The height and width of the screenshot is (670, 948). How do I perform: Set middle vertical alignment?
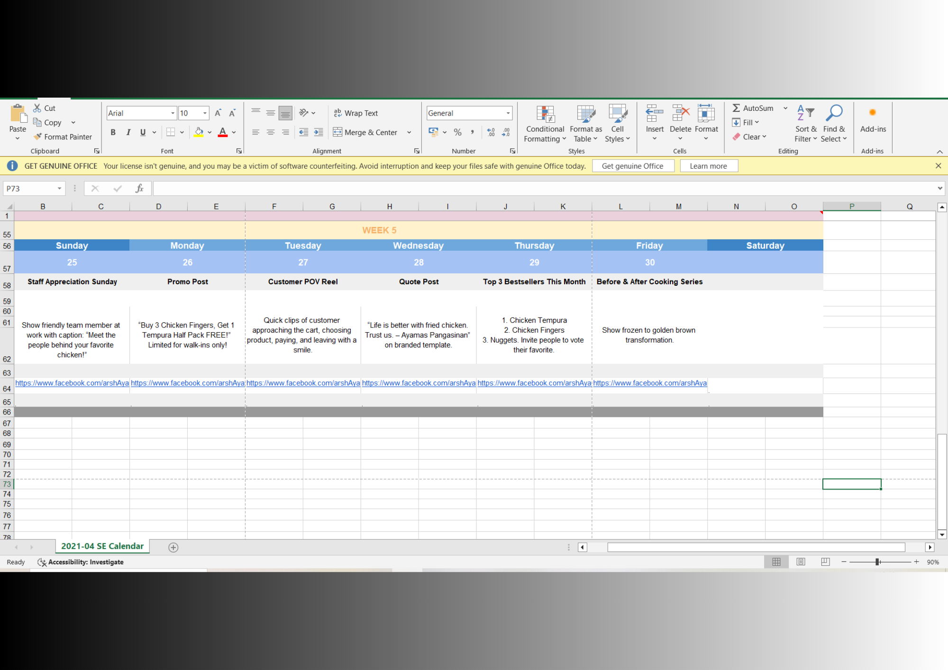(x=271, y=113)
